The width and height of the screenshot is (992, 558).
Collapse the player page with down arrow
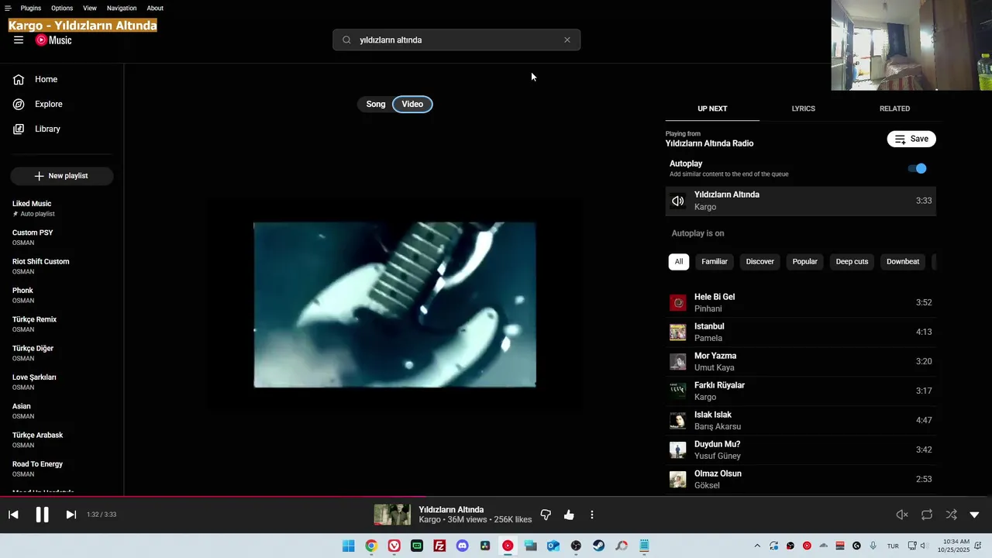(974, 515)
